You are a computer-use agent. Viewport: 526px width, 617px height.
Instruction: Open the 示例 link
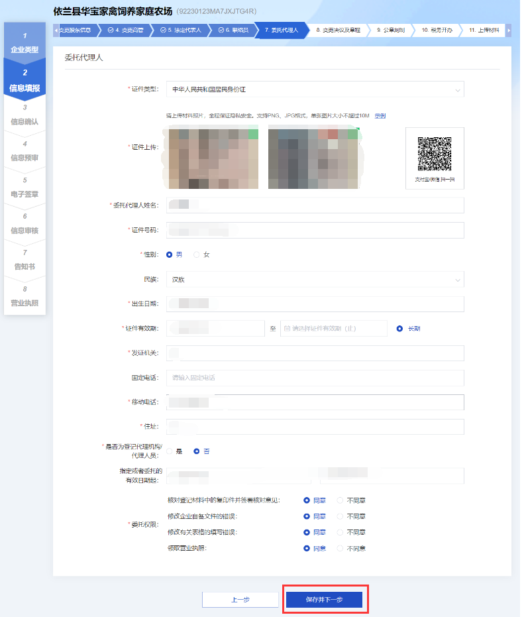[x=380, y=116]
